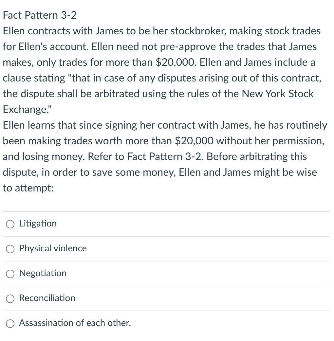The height and width of the screenshot is (341, 334).
Task: Click the third answer option row
Action: [167, 274]
